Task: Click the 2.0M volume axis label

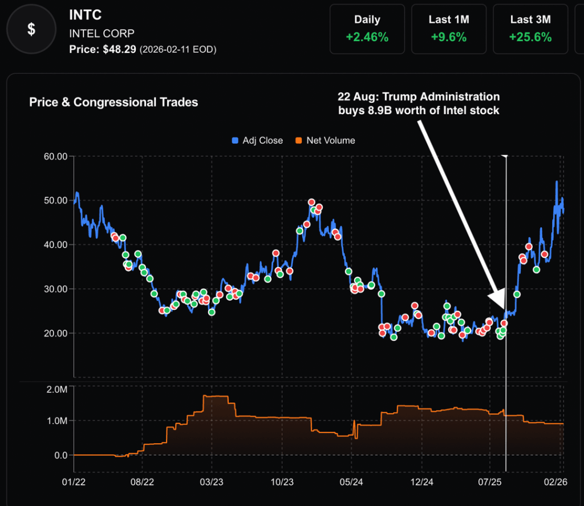Action: click(x=57, y=390)
